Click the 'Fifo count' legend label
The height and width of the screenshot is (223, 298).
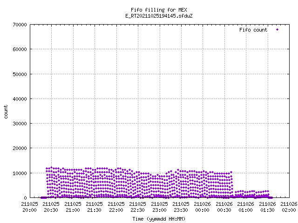253,30
